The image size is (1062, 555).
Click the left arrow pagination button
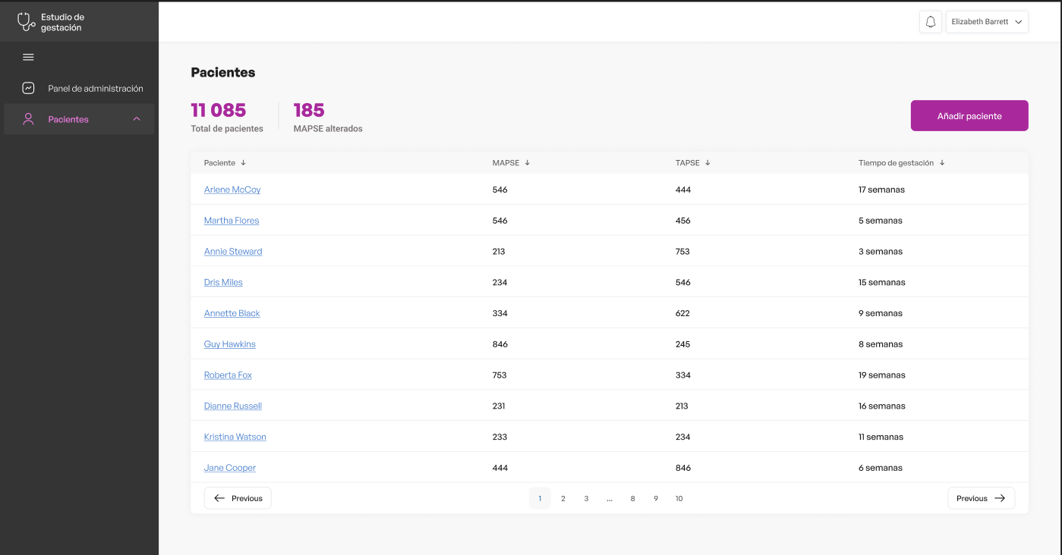click(x=238, y=498)
